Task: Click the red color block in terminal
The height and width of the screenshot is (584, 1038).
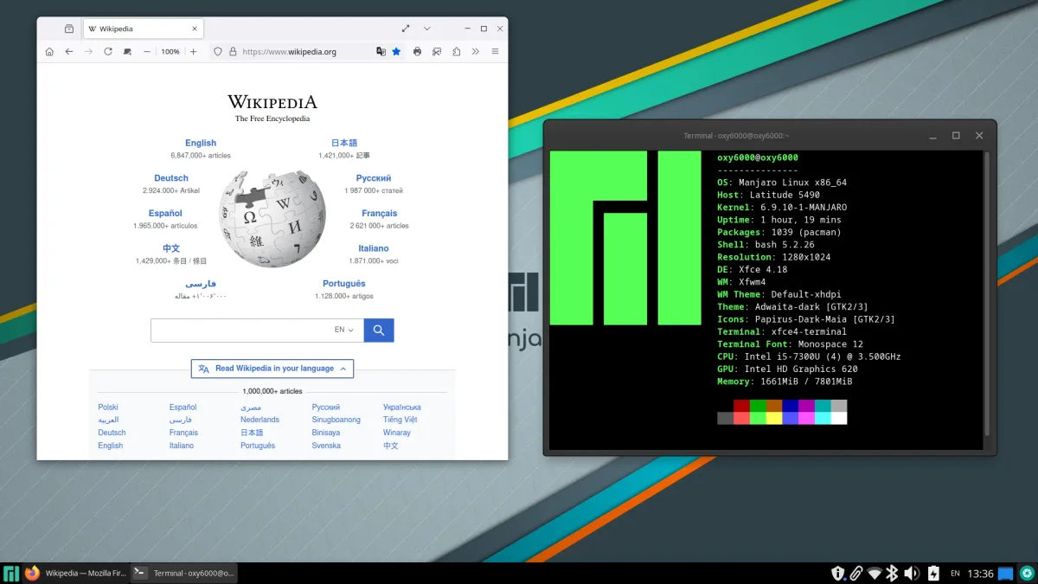Action: [x=741, y=405]
